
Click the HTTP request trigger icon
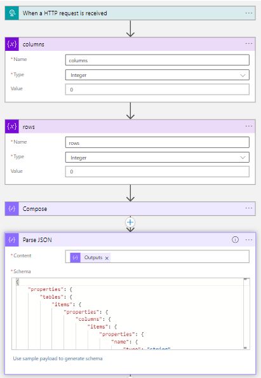12,13
